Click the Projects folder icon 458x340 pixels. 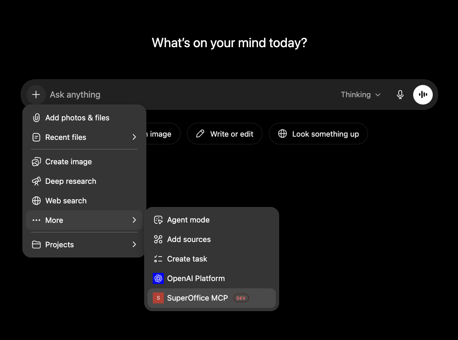[36, 245]
